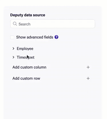
Task: Expand the Employee field group
Action: coord(23,49)
